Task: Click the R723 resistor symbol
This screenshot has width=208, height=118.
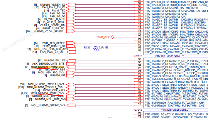Action: 96,49
